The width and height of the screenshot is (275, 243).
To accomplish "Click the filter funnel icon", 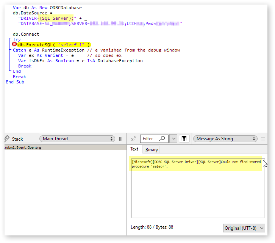I will click(184, 139).
